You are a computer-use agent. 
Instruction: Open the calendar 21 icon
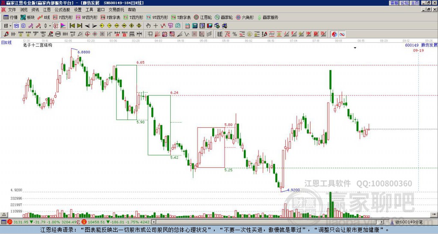coord(187,26)
